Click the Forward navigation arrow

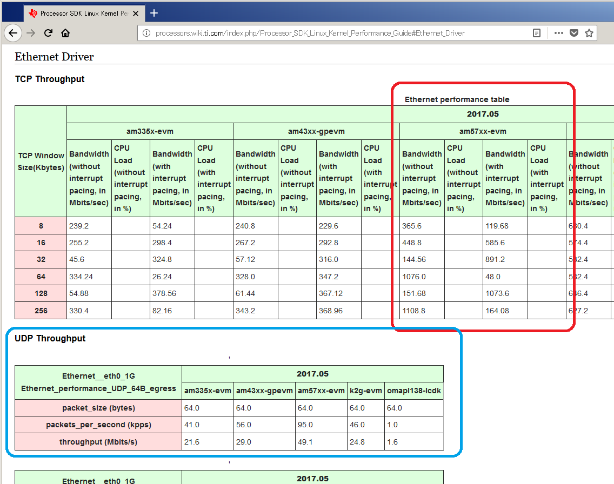click(31, 33)
